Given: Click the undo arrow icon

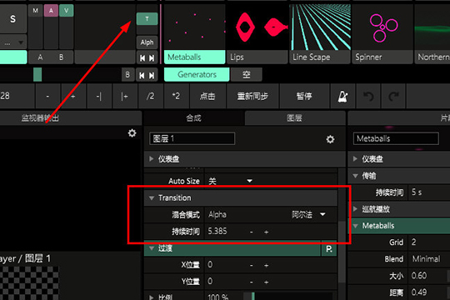Looking at the screenshot, I should [368, 97].
